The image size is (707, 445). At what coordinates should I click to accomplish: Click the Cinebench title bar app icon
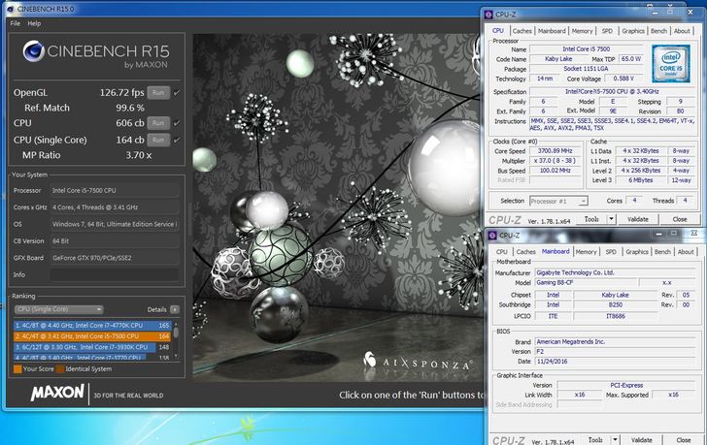pyautogui.click(x=10, y=7)
